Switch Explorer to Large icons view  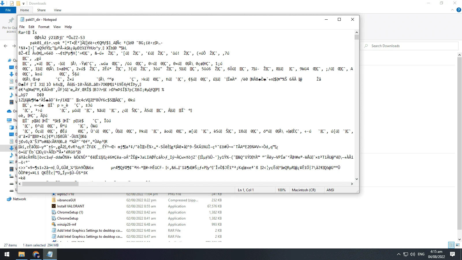click(458, 245)
